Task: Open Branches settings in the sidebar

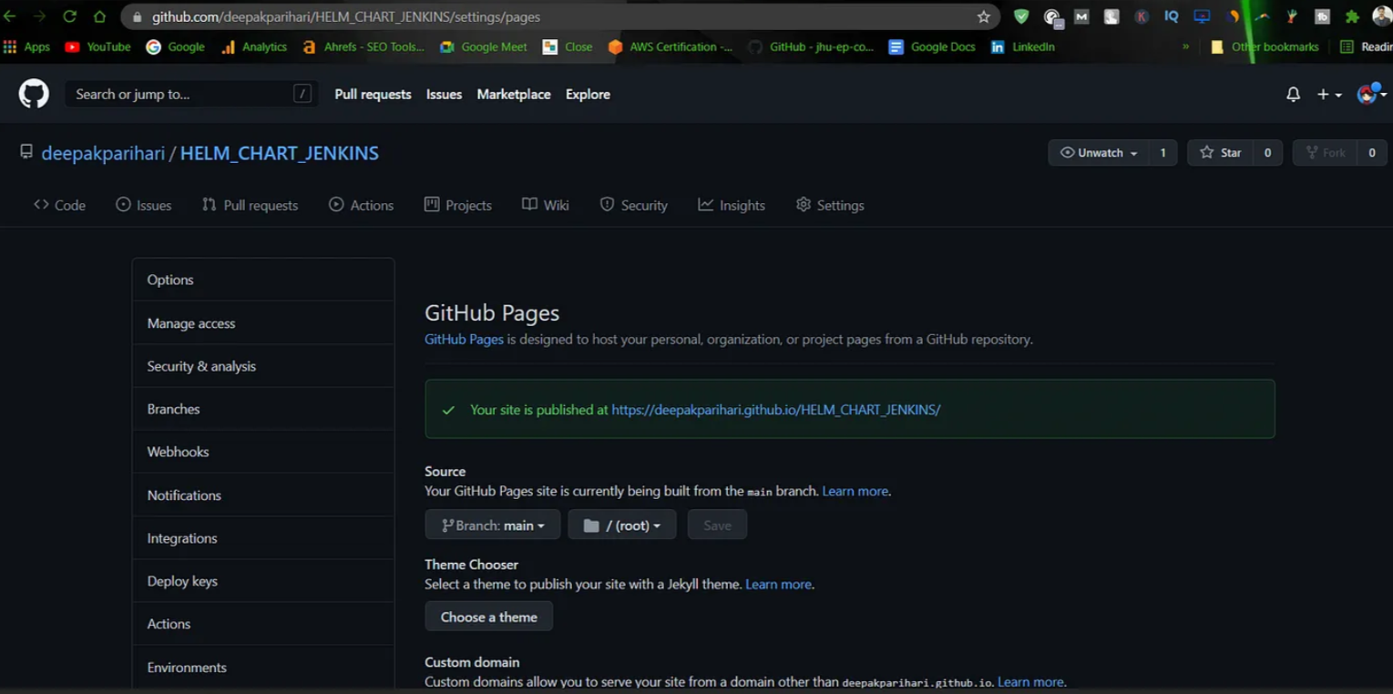Action: tap(263, 409)
